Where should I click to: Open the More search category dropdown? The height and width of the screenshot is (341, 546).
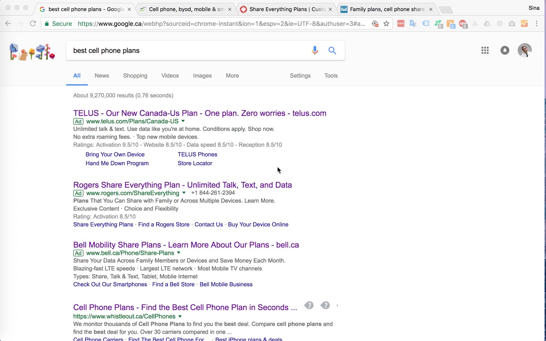coord(232,76)
